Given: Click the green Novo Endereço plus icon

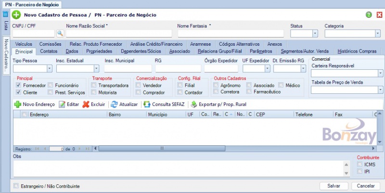Looking at the screenshot, I should click(x=17, y=104).
